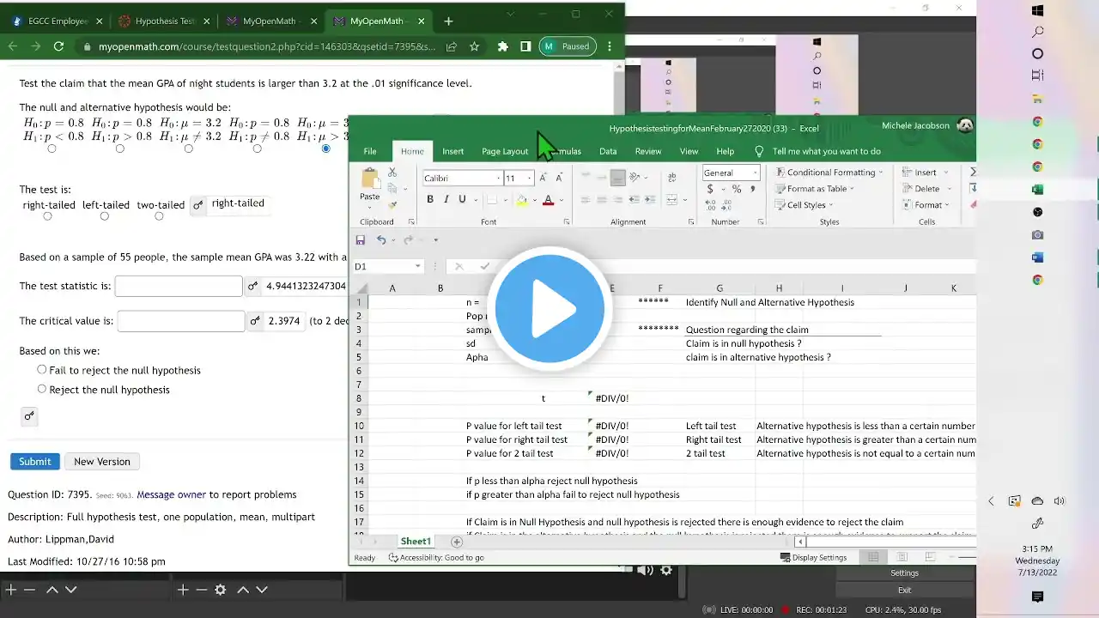The width and height of the screenshot is (1099, 618).
Task: Switch to the Page Layout ribbon tab
Action: point(505,151)
